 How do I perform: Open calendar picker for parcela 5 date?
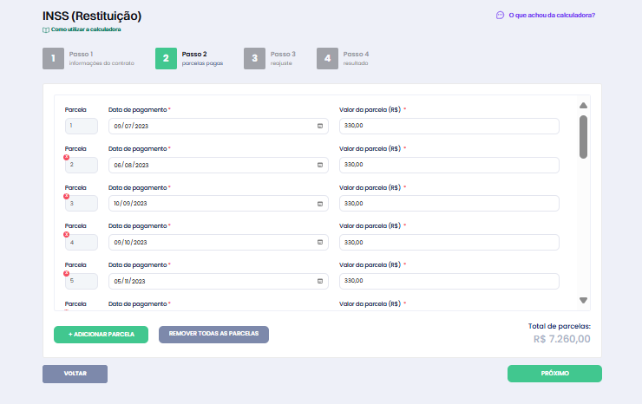pos(319,281)
